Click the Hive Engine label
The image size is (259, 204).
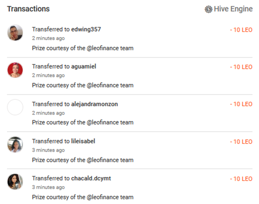(233, 9)
